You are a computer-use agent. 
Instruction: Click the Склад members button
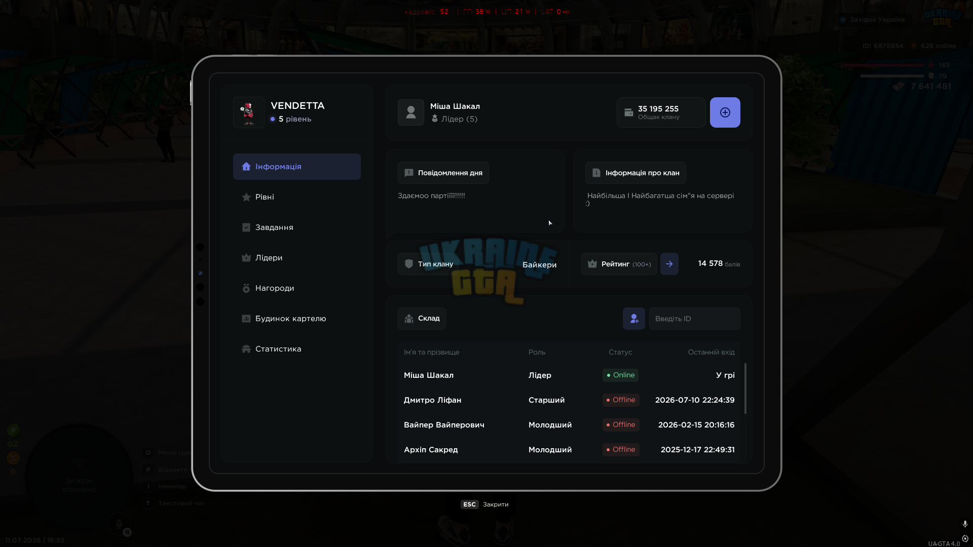click(x=422, y=319)
